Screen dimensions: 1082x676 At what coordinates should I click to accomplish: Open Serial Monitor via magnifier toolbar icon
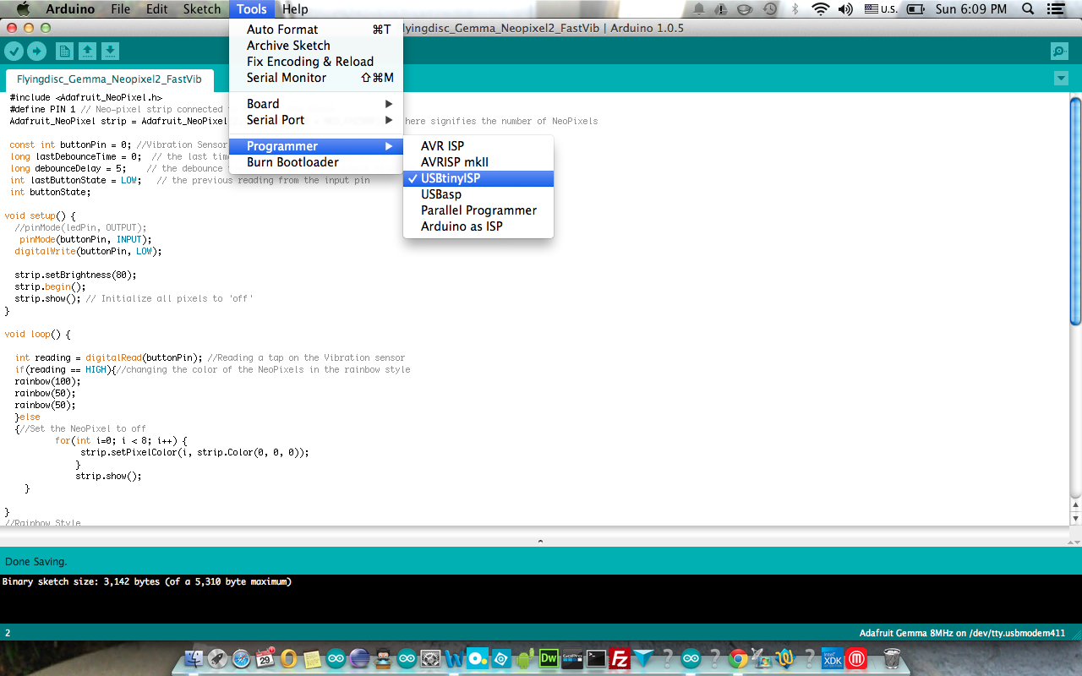pyautogui.click(x=1059, y=52)
